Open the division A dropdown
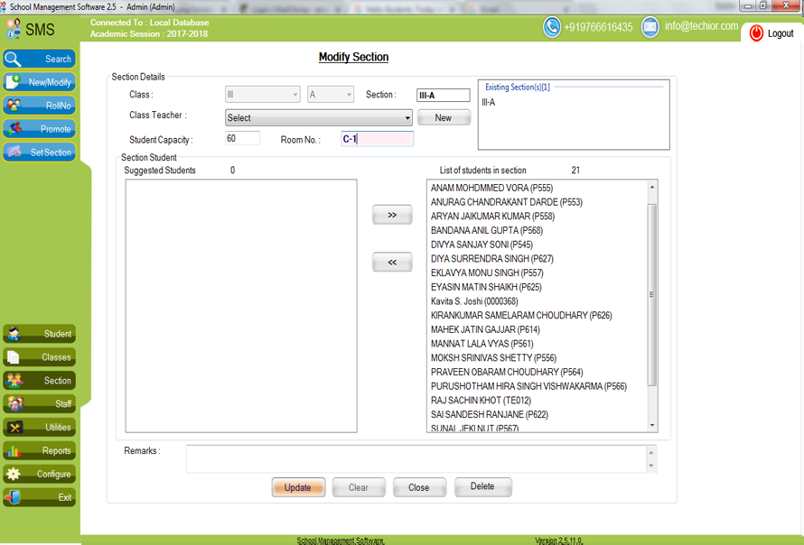Viewport: 804px width, 545px height. tap(331, 94)
